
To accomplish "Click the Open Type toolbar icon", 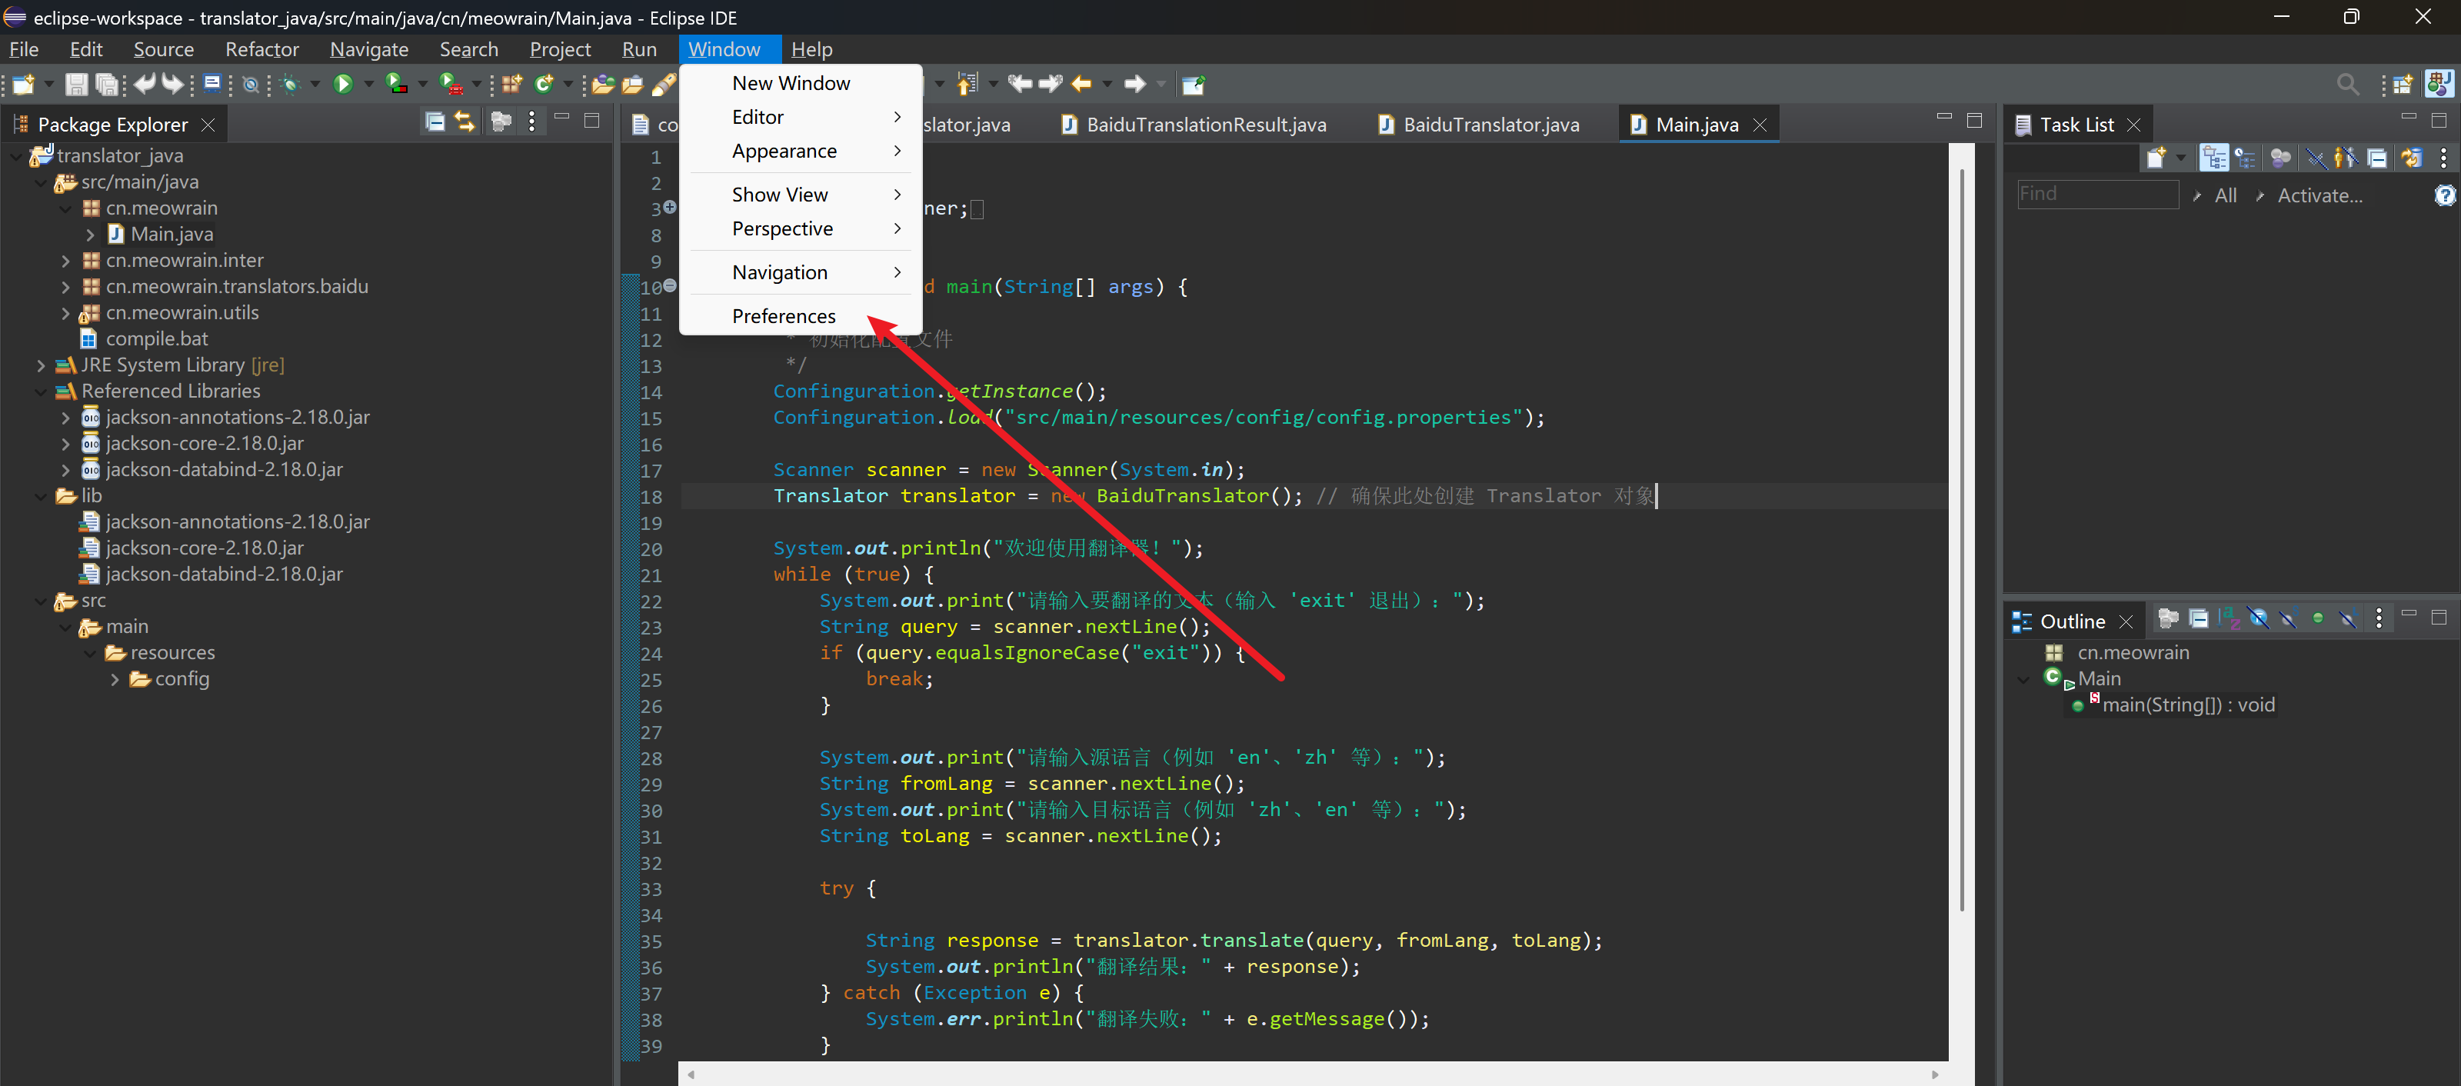I will coord(603,85).
